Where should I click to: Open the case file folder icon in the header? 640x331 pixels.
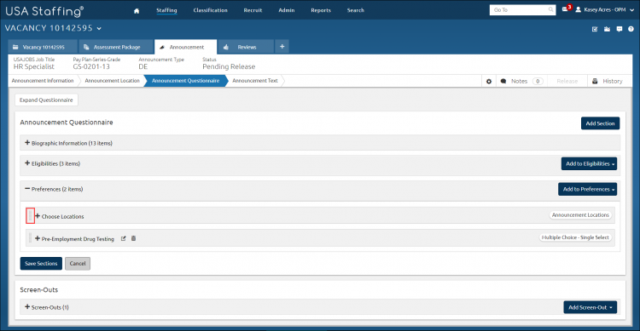(x=607, y=29)
